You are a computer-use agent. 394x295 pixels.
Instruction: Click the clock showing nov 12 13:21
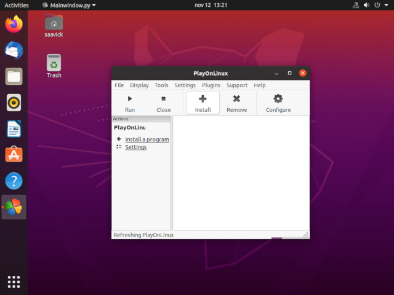[211, 6]
